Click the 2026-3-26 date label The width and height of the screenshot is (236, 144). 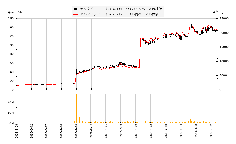tap(151, 131)
